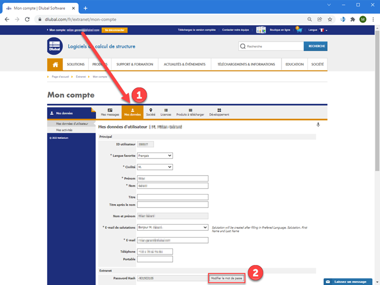Image resolution: width=380 pixels, height=285 pixels.
Task: Click Contacter notre équipe link
Action: click(235, 30)
